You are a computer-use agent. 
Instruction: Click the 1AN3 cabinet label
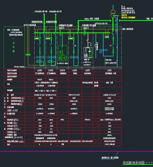[75, 70]
